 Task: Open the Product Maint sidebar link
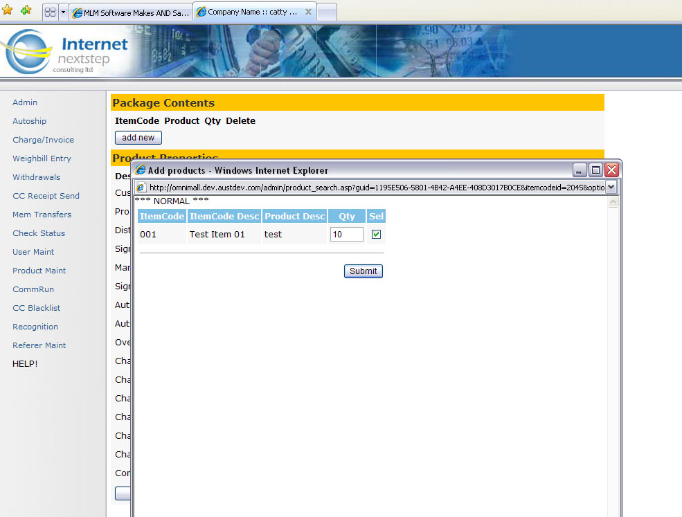pyautogui.click(x=39, y=271)
